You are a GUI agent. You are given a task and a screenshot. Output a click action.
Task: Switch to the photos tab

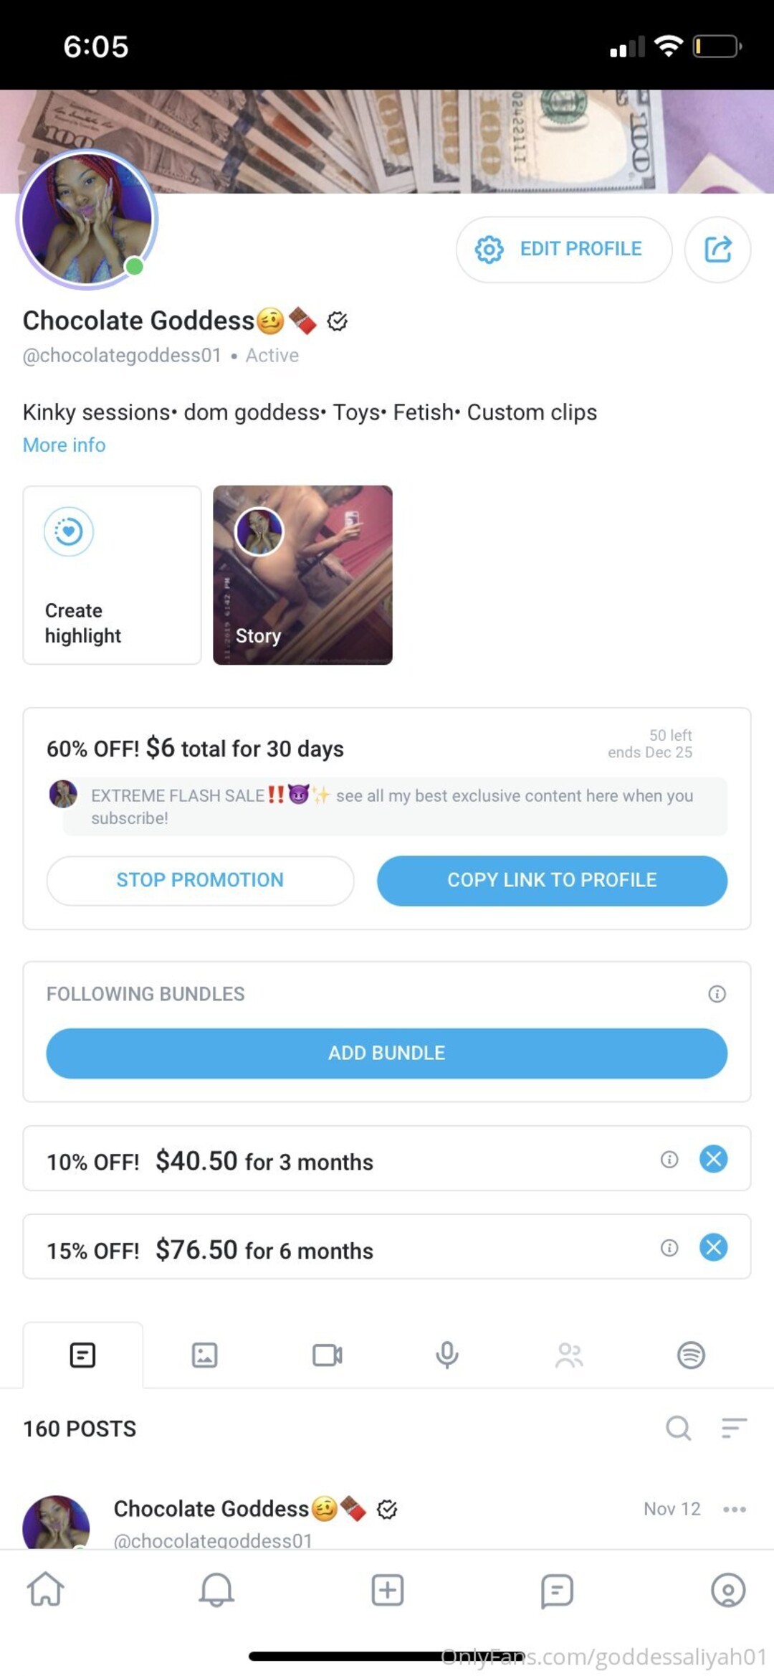click(204, 1355)
